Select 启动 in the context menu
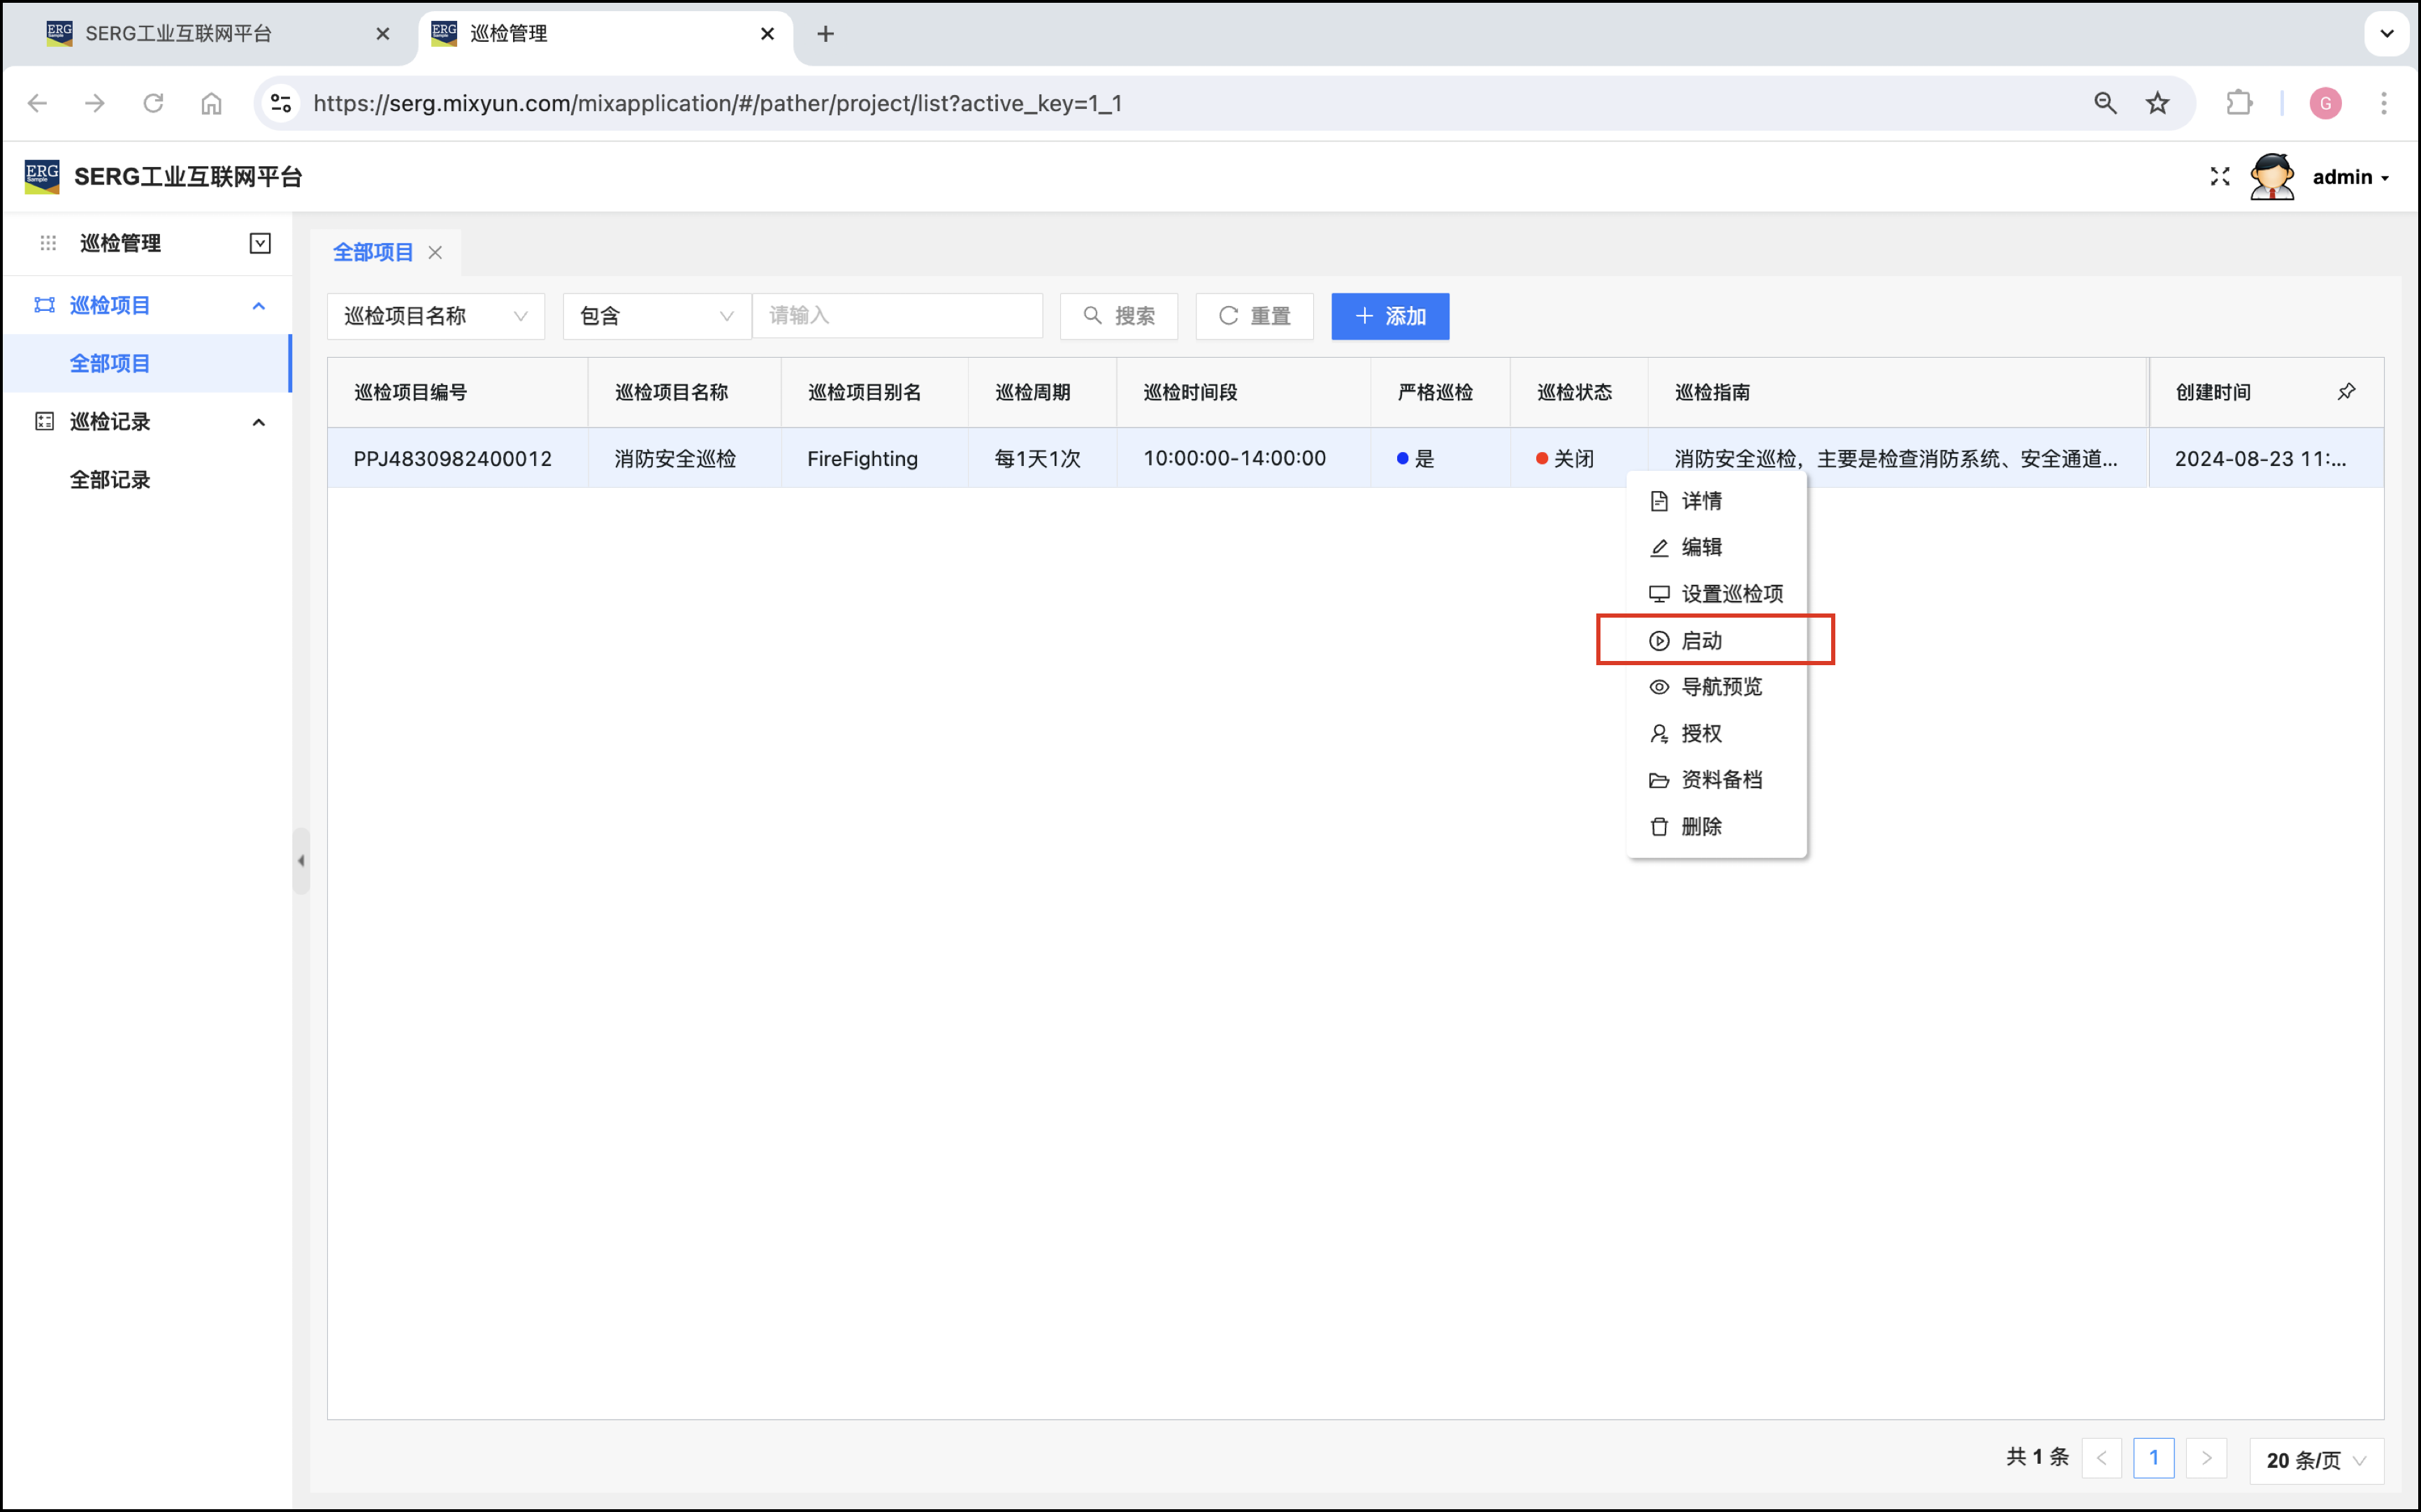Screen dimensions: 2421x1512 tap(1701, 640)
